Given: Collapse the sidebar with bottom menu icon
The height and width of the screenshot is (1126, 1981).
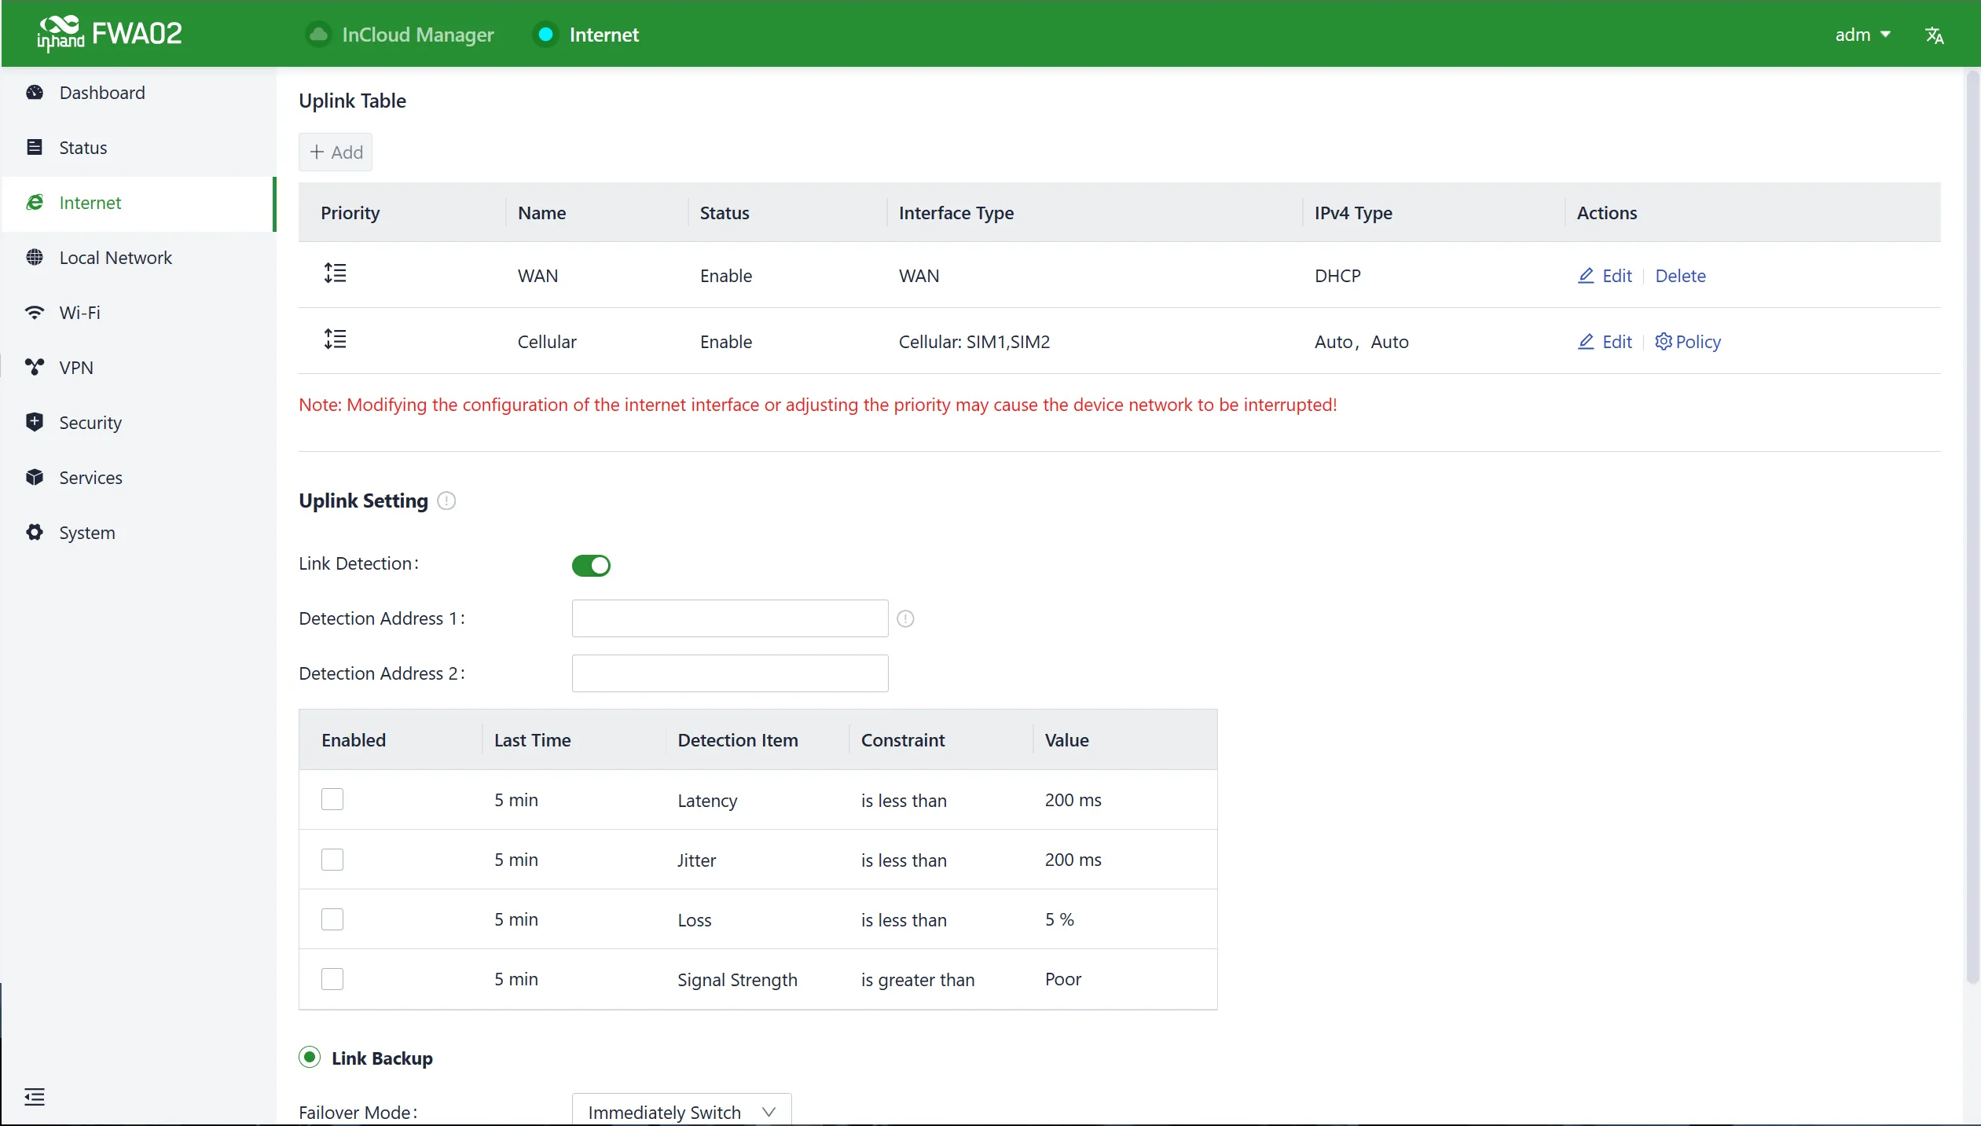Looking at the screenshot, I should tap(35, 1096).
